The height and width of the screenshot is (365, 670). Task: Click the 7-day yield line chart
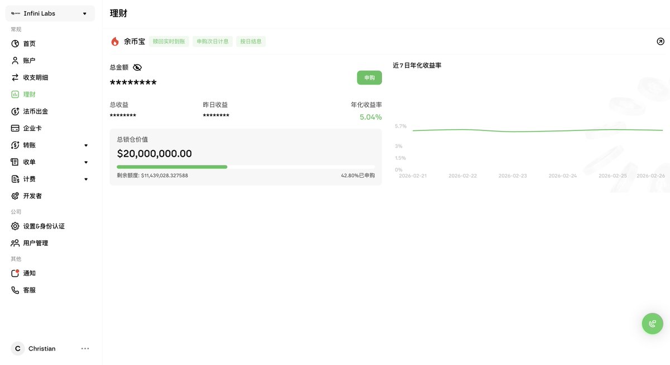click(537, 130)
